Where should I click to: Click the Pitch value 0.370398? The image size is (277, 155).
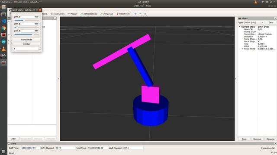262,46
